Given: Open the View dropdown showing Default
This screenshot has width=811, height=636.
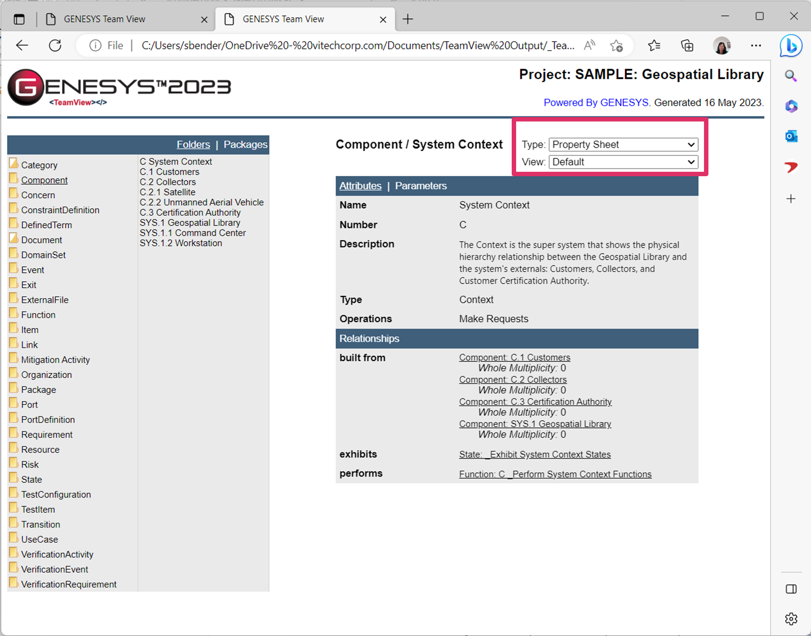Looking at the screenshot, I should click(x=623, y=162).
